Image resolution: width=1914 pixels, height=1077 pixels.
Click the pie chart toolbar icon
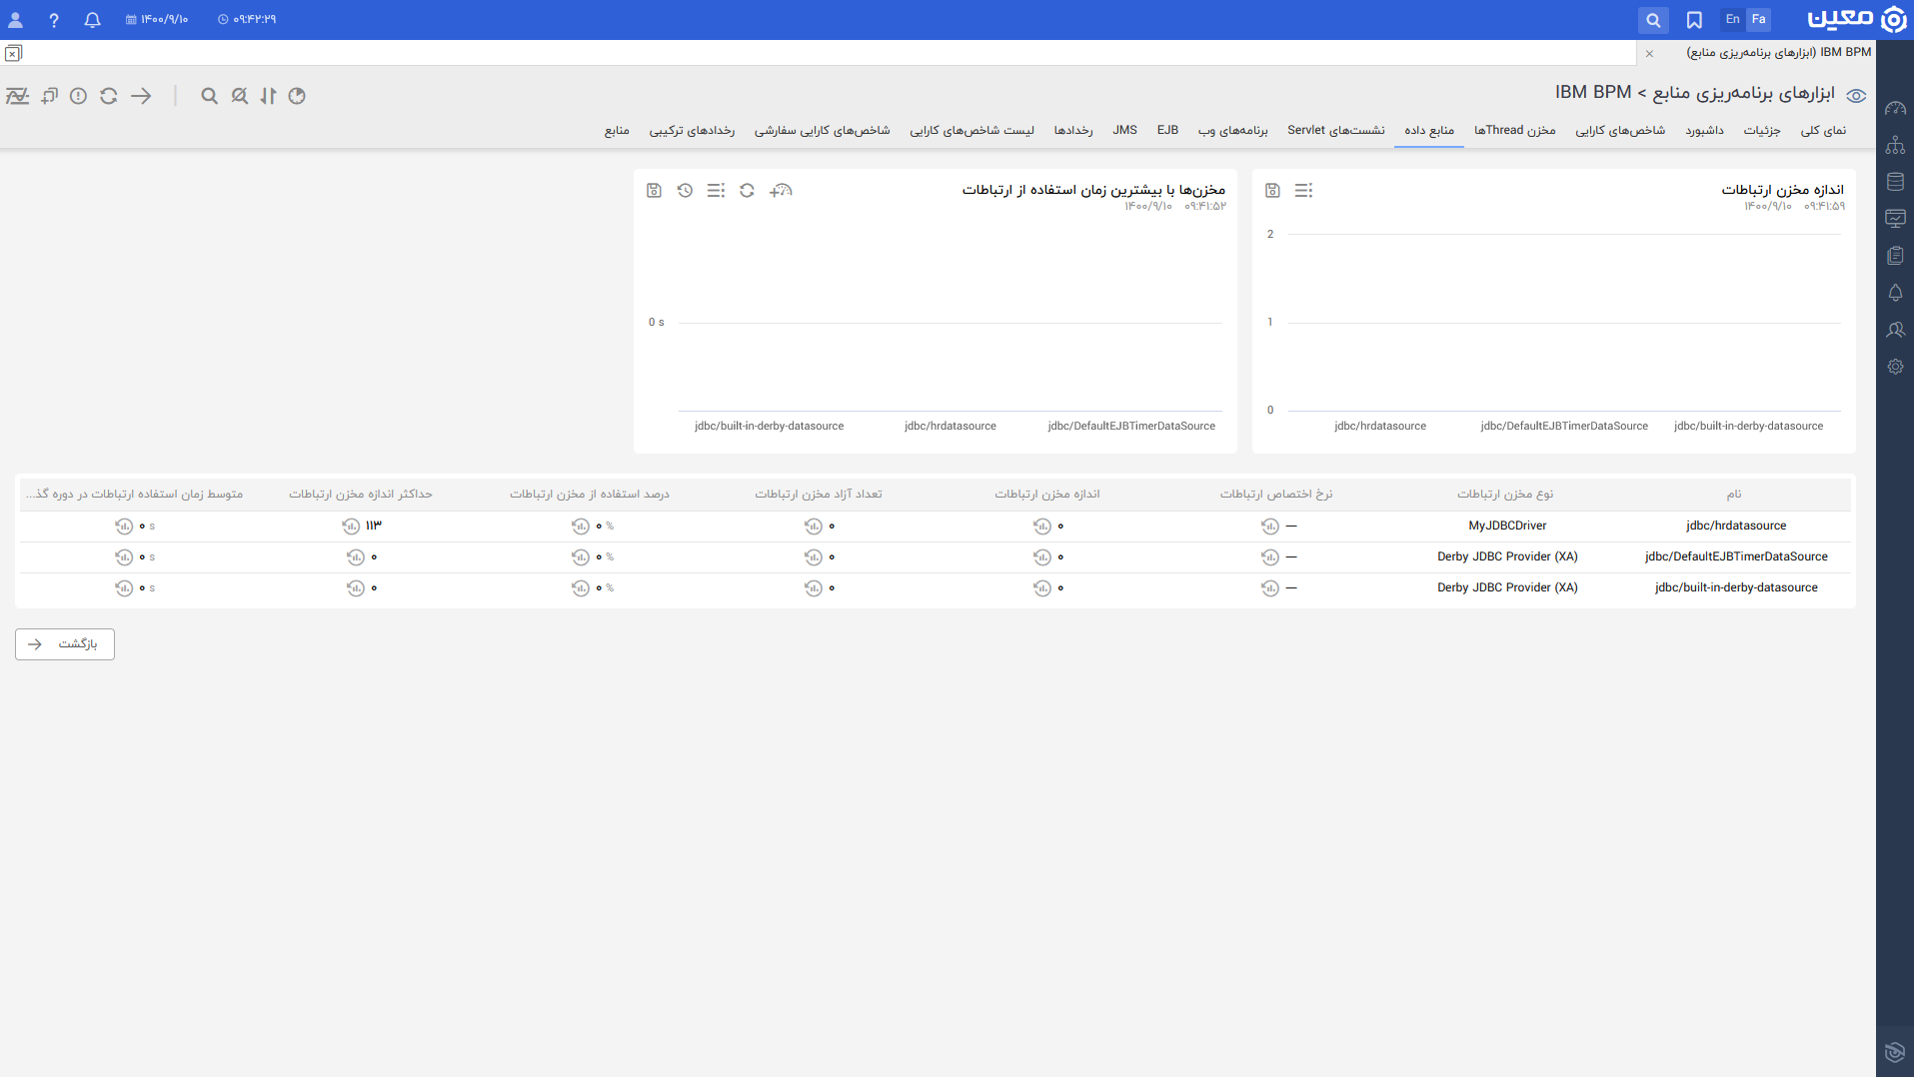pos(297,96)
